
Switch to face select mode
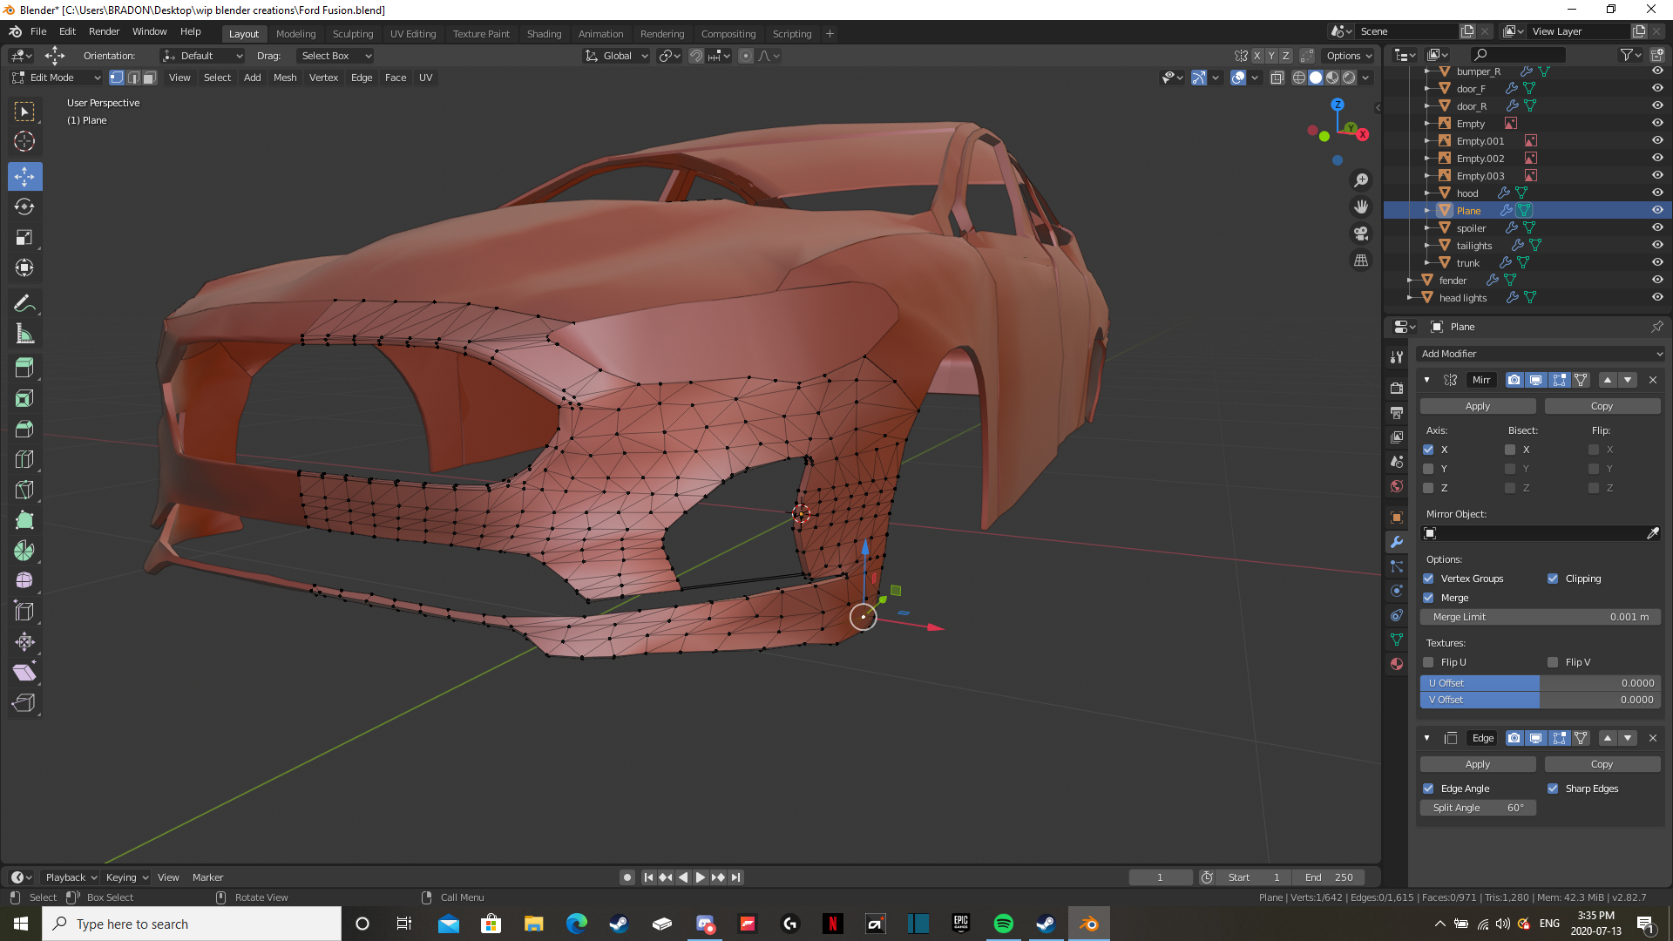click(149, 78)
